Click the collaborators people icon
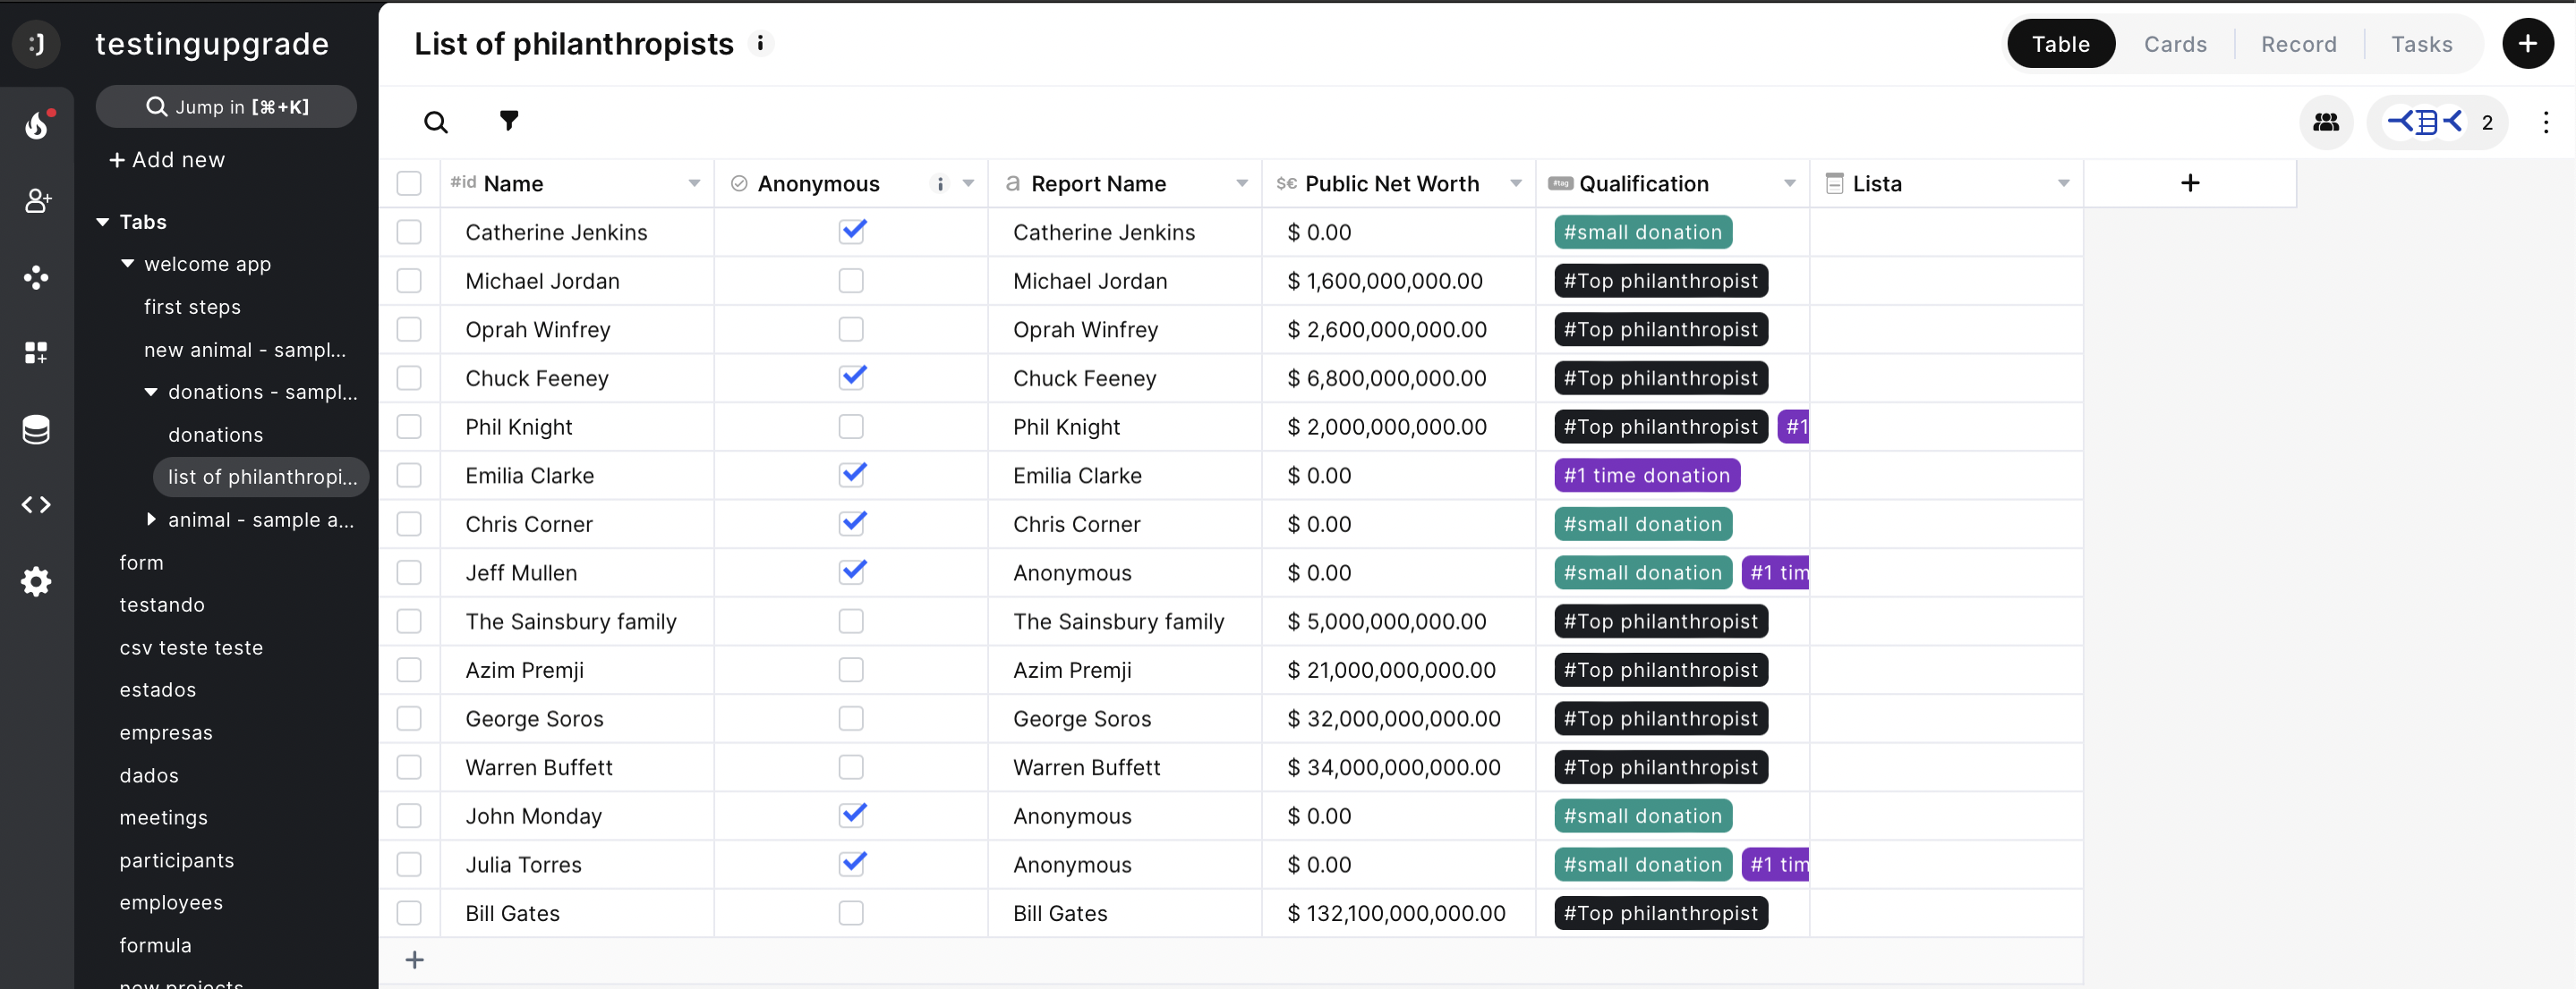This screenshot has width=2576, height=989. pos(2325,122)
